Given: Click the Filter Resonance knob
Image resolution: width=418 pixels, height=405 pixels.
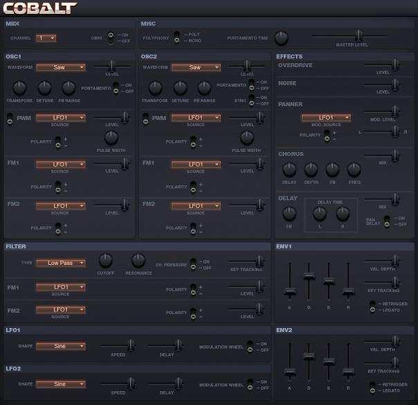Looking at the screenshot, I should tap(138, 261).
